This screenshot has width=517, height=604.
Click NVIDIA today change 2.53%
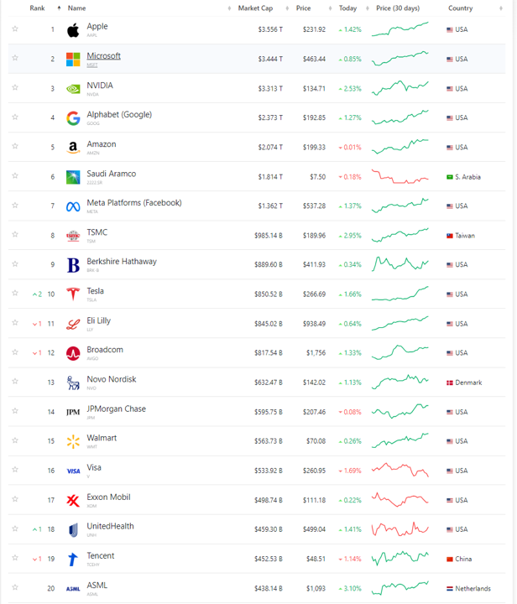coord(350,89)
